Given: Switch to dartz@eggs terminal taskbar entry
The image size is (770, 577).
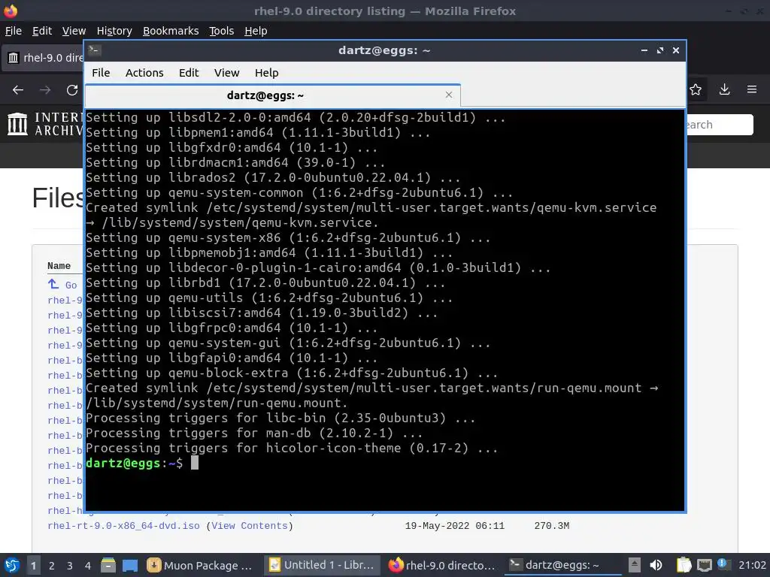Looking at the screenshot, I should [562, 565].
